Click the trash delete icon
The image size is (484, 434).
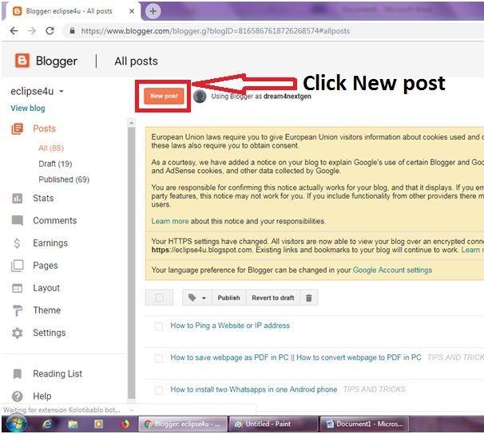click(x=308, y=298)
